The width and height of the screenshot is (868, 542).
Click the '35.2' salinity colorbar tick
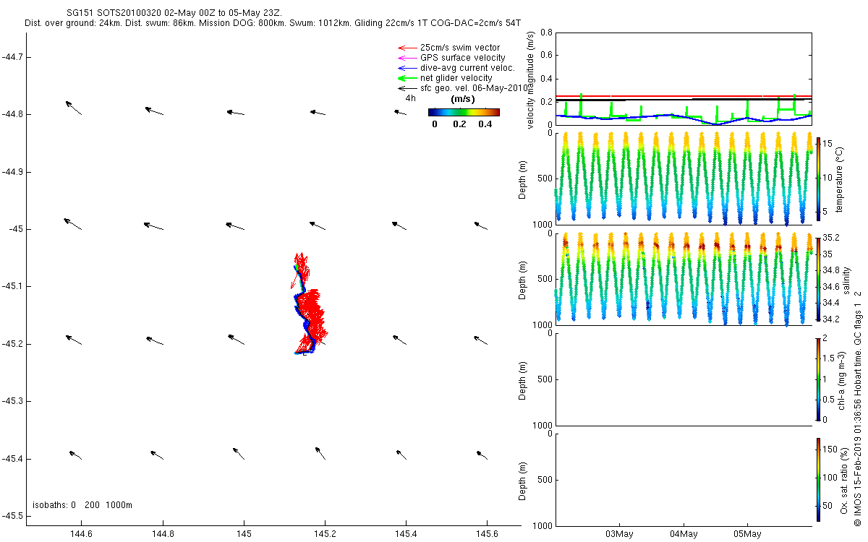(x=832, y=238)
